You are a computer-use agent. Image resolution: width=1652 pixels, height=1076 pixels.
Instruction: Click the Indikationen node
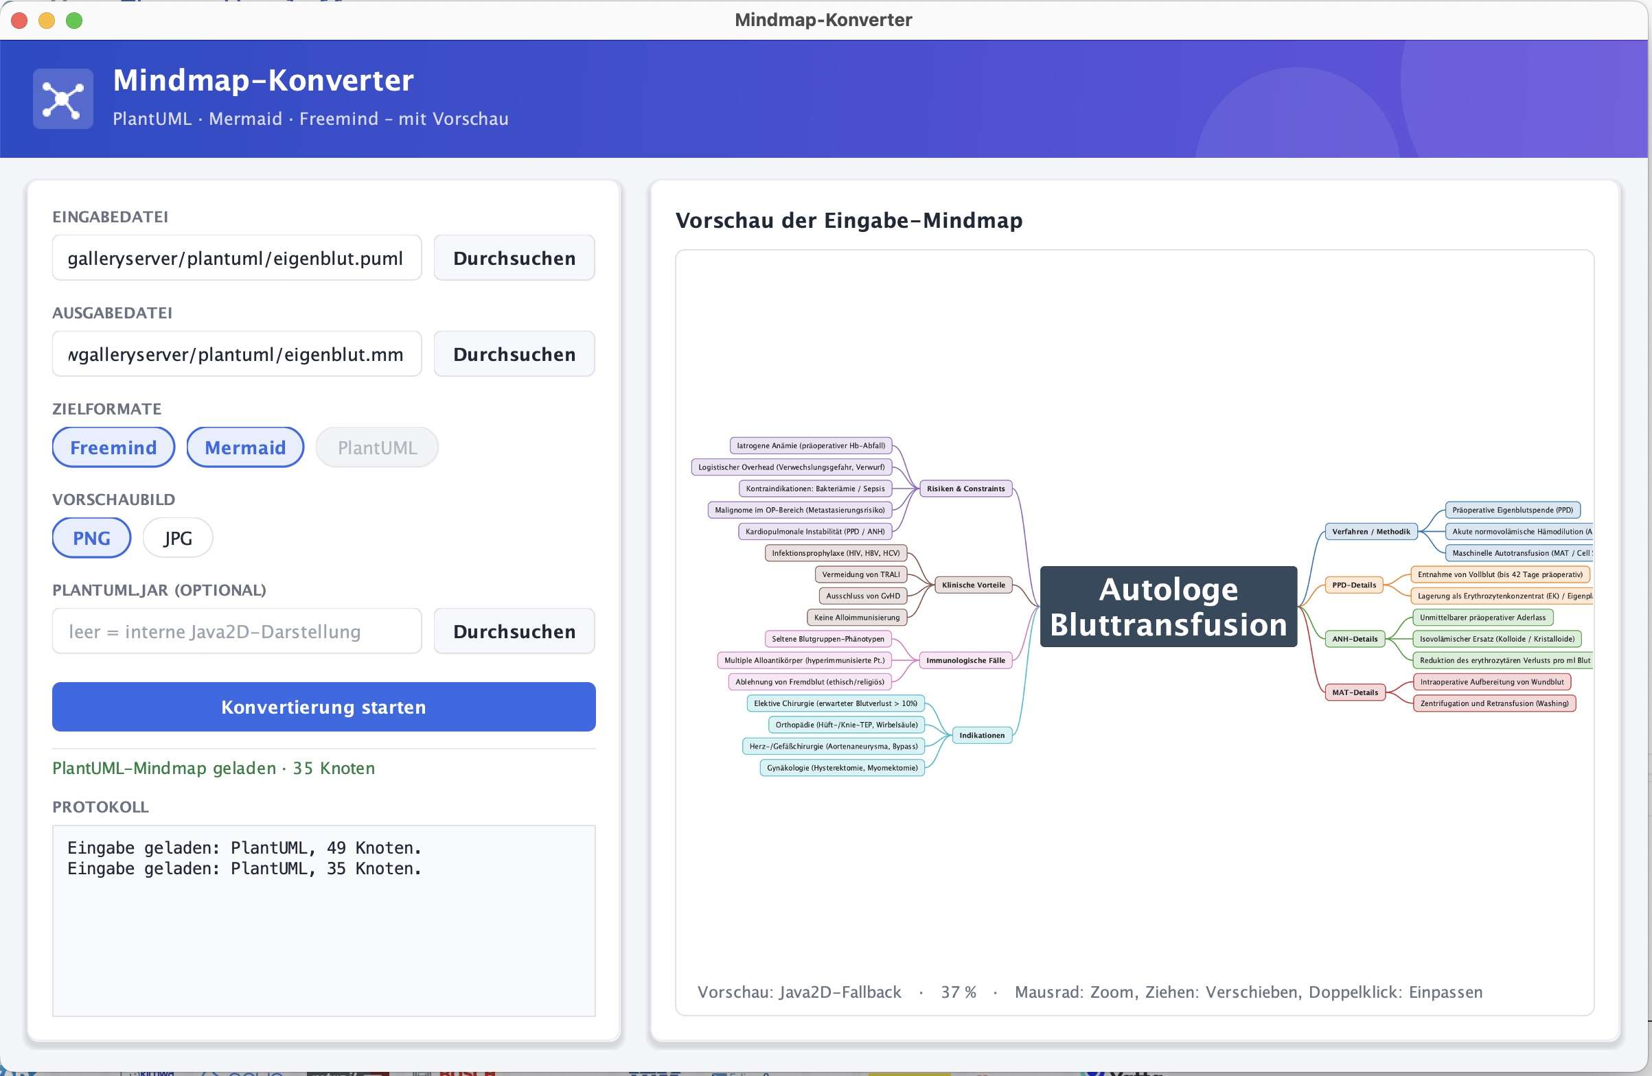[x=981, y=736]
